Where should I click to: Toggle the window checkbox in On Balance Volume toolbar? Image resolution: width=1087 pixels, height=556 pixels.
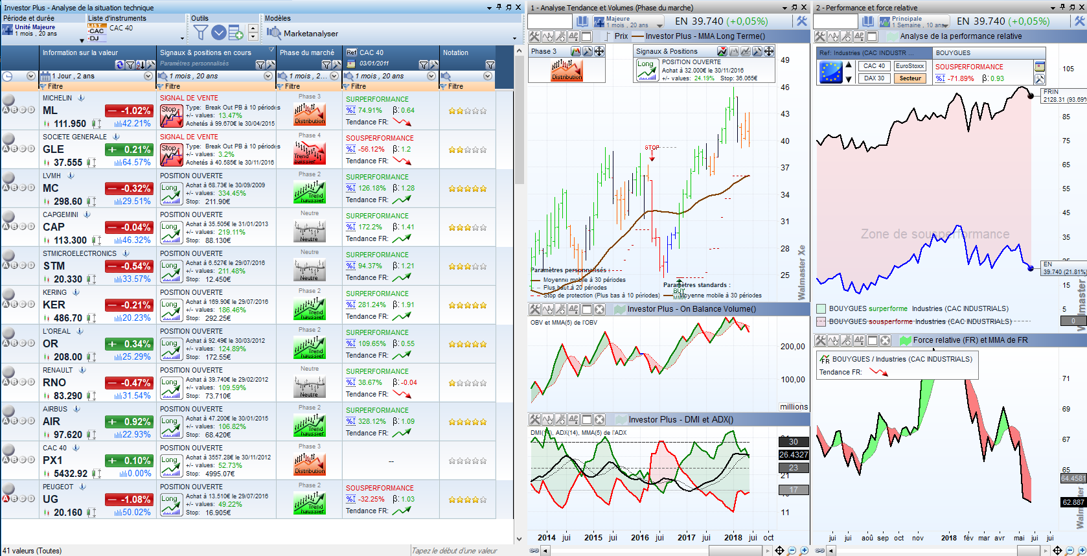[x=587, y=310]
